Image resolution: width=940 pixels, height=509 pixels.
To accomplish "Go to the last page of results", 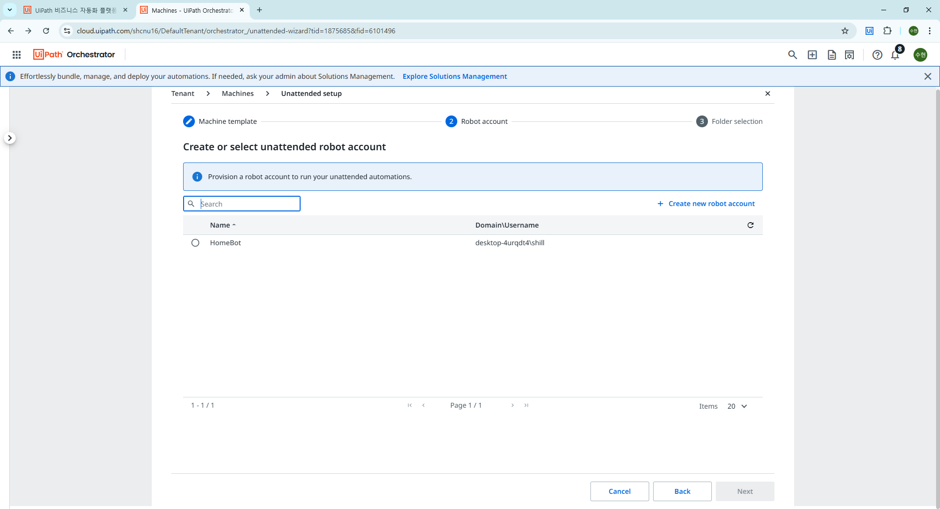I will (526, 405).
